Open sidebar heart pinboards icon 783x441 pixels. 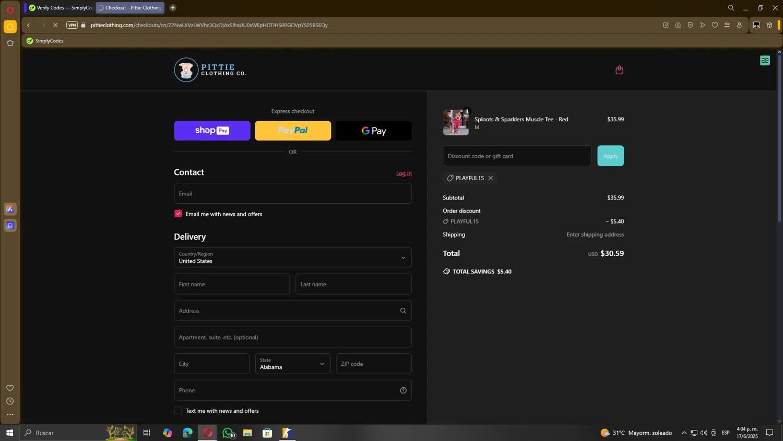click(10, 388)
